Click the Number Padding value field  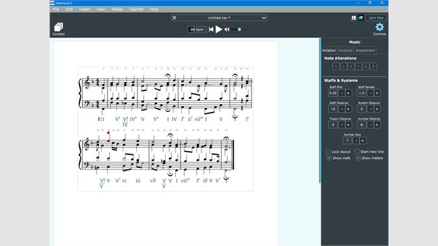click(x=362, y=125)
